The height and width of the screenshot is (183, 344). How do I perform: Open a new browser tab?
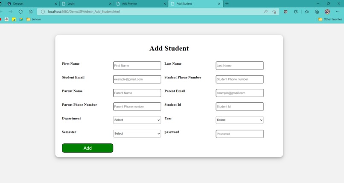227,3
